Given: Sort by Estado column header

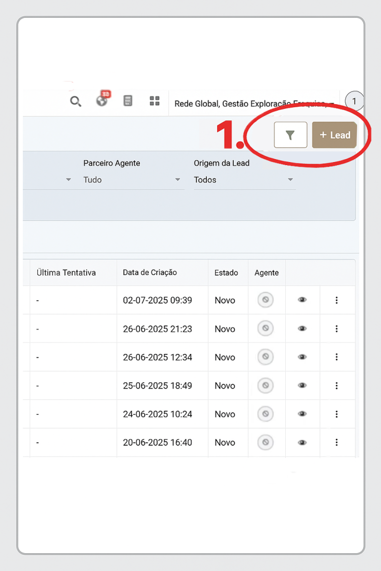Looking at the screenshot, I should coord(226,273).
